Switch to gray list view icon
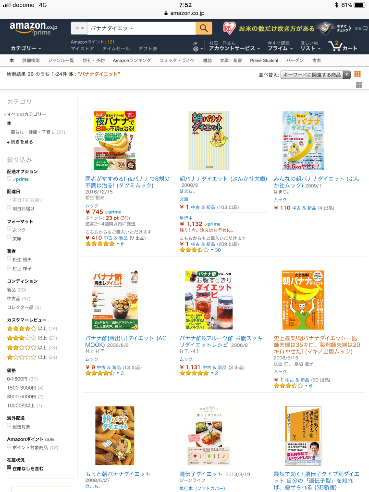The image size is (369, 492). coord(359,85)
